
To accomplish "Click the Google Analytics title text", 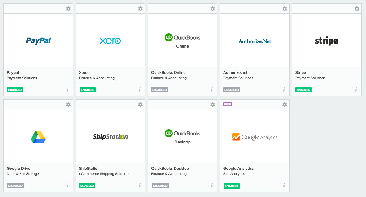I will 238,168.
